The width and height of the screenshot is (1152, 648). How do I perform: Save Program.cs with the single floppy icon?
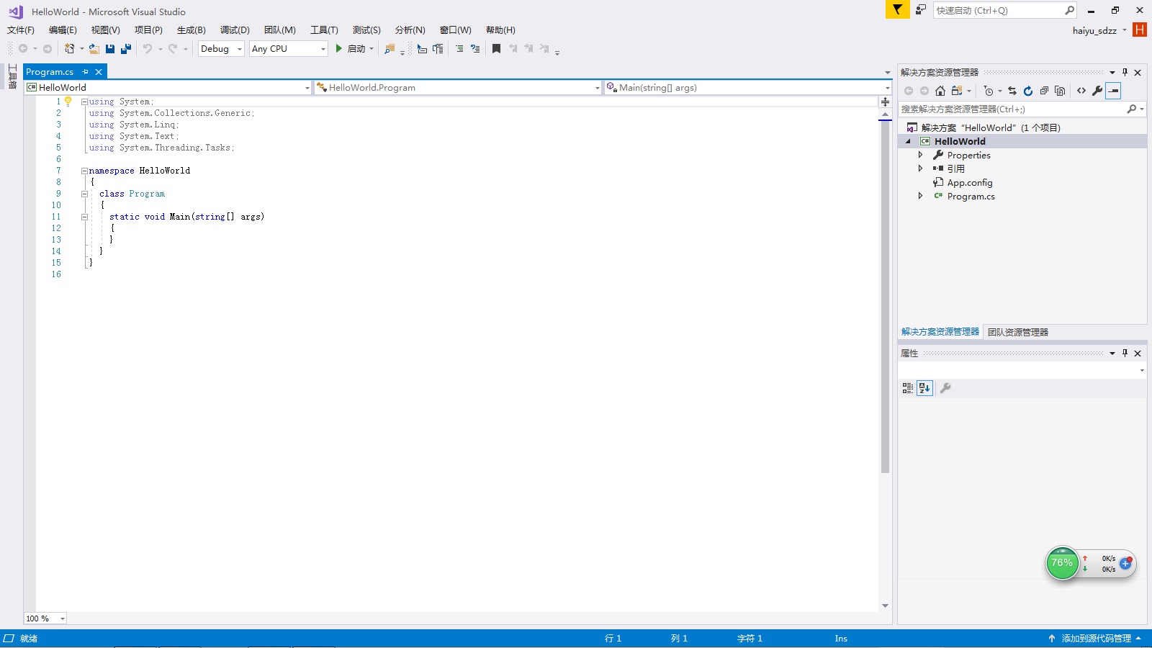tap(110, 49)
